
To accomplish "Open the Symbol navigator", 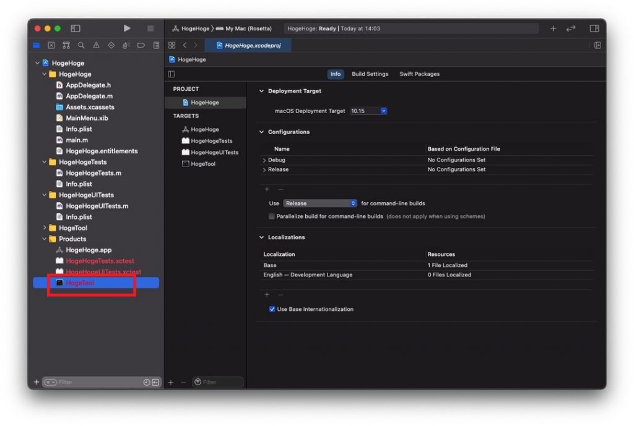I will [x=66, y=45].
